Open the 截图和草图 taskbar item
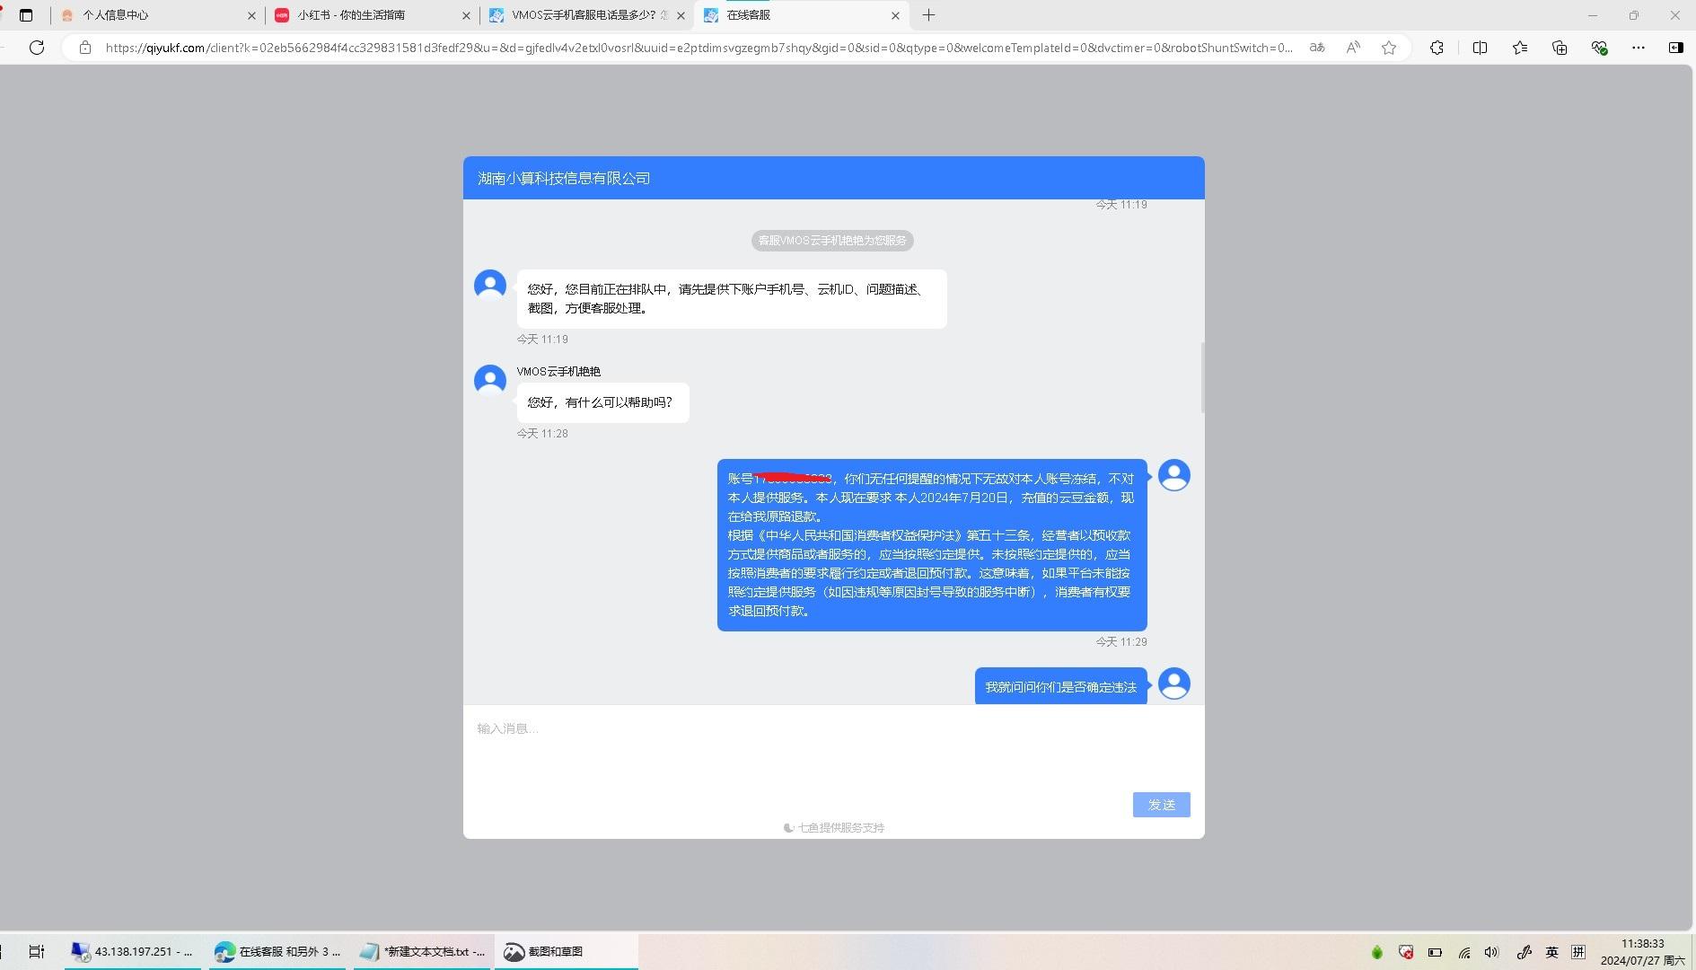 pyautogui.click(x=567, y=952)
